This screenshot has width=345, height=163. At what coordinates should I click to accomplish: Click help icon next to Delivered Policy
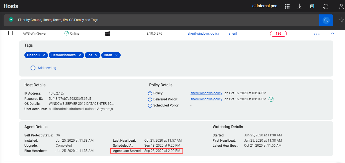[x=150, y=99]
